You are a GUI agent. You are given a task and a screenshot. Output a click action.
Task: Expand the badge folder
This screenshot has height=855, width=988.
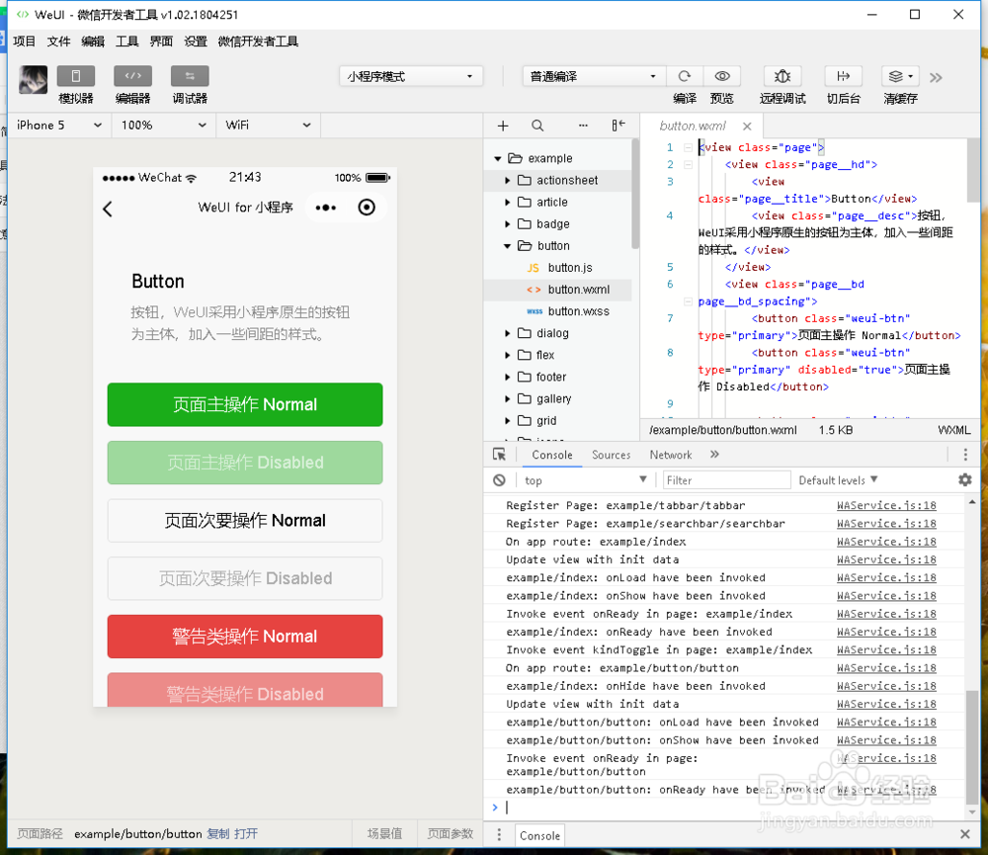pyautogui.click(x=507, y=223)
